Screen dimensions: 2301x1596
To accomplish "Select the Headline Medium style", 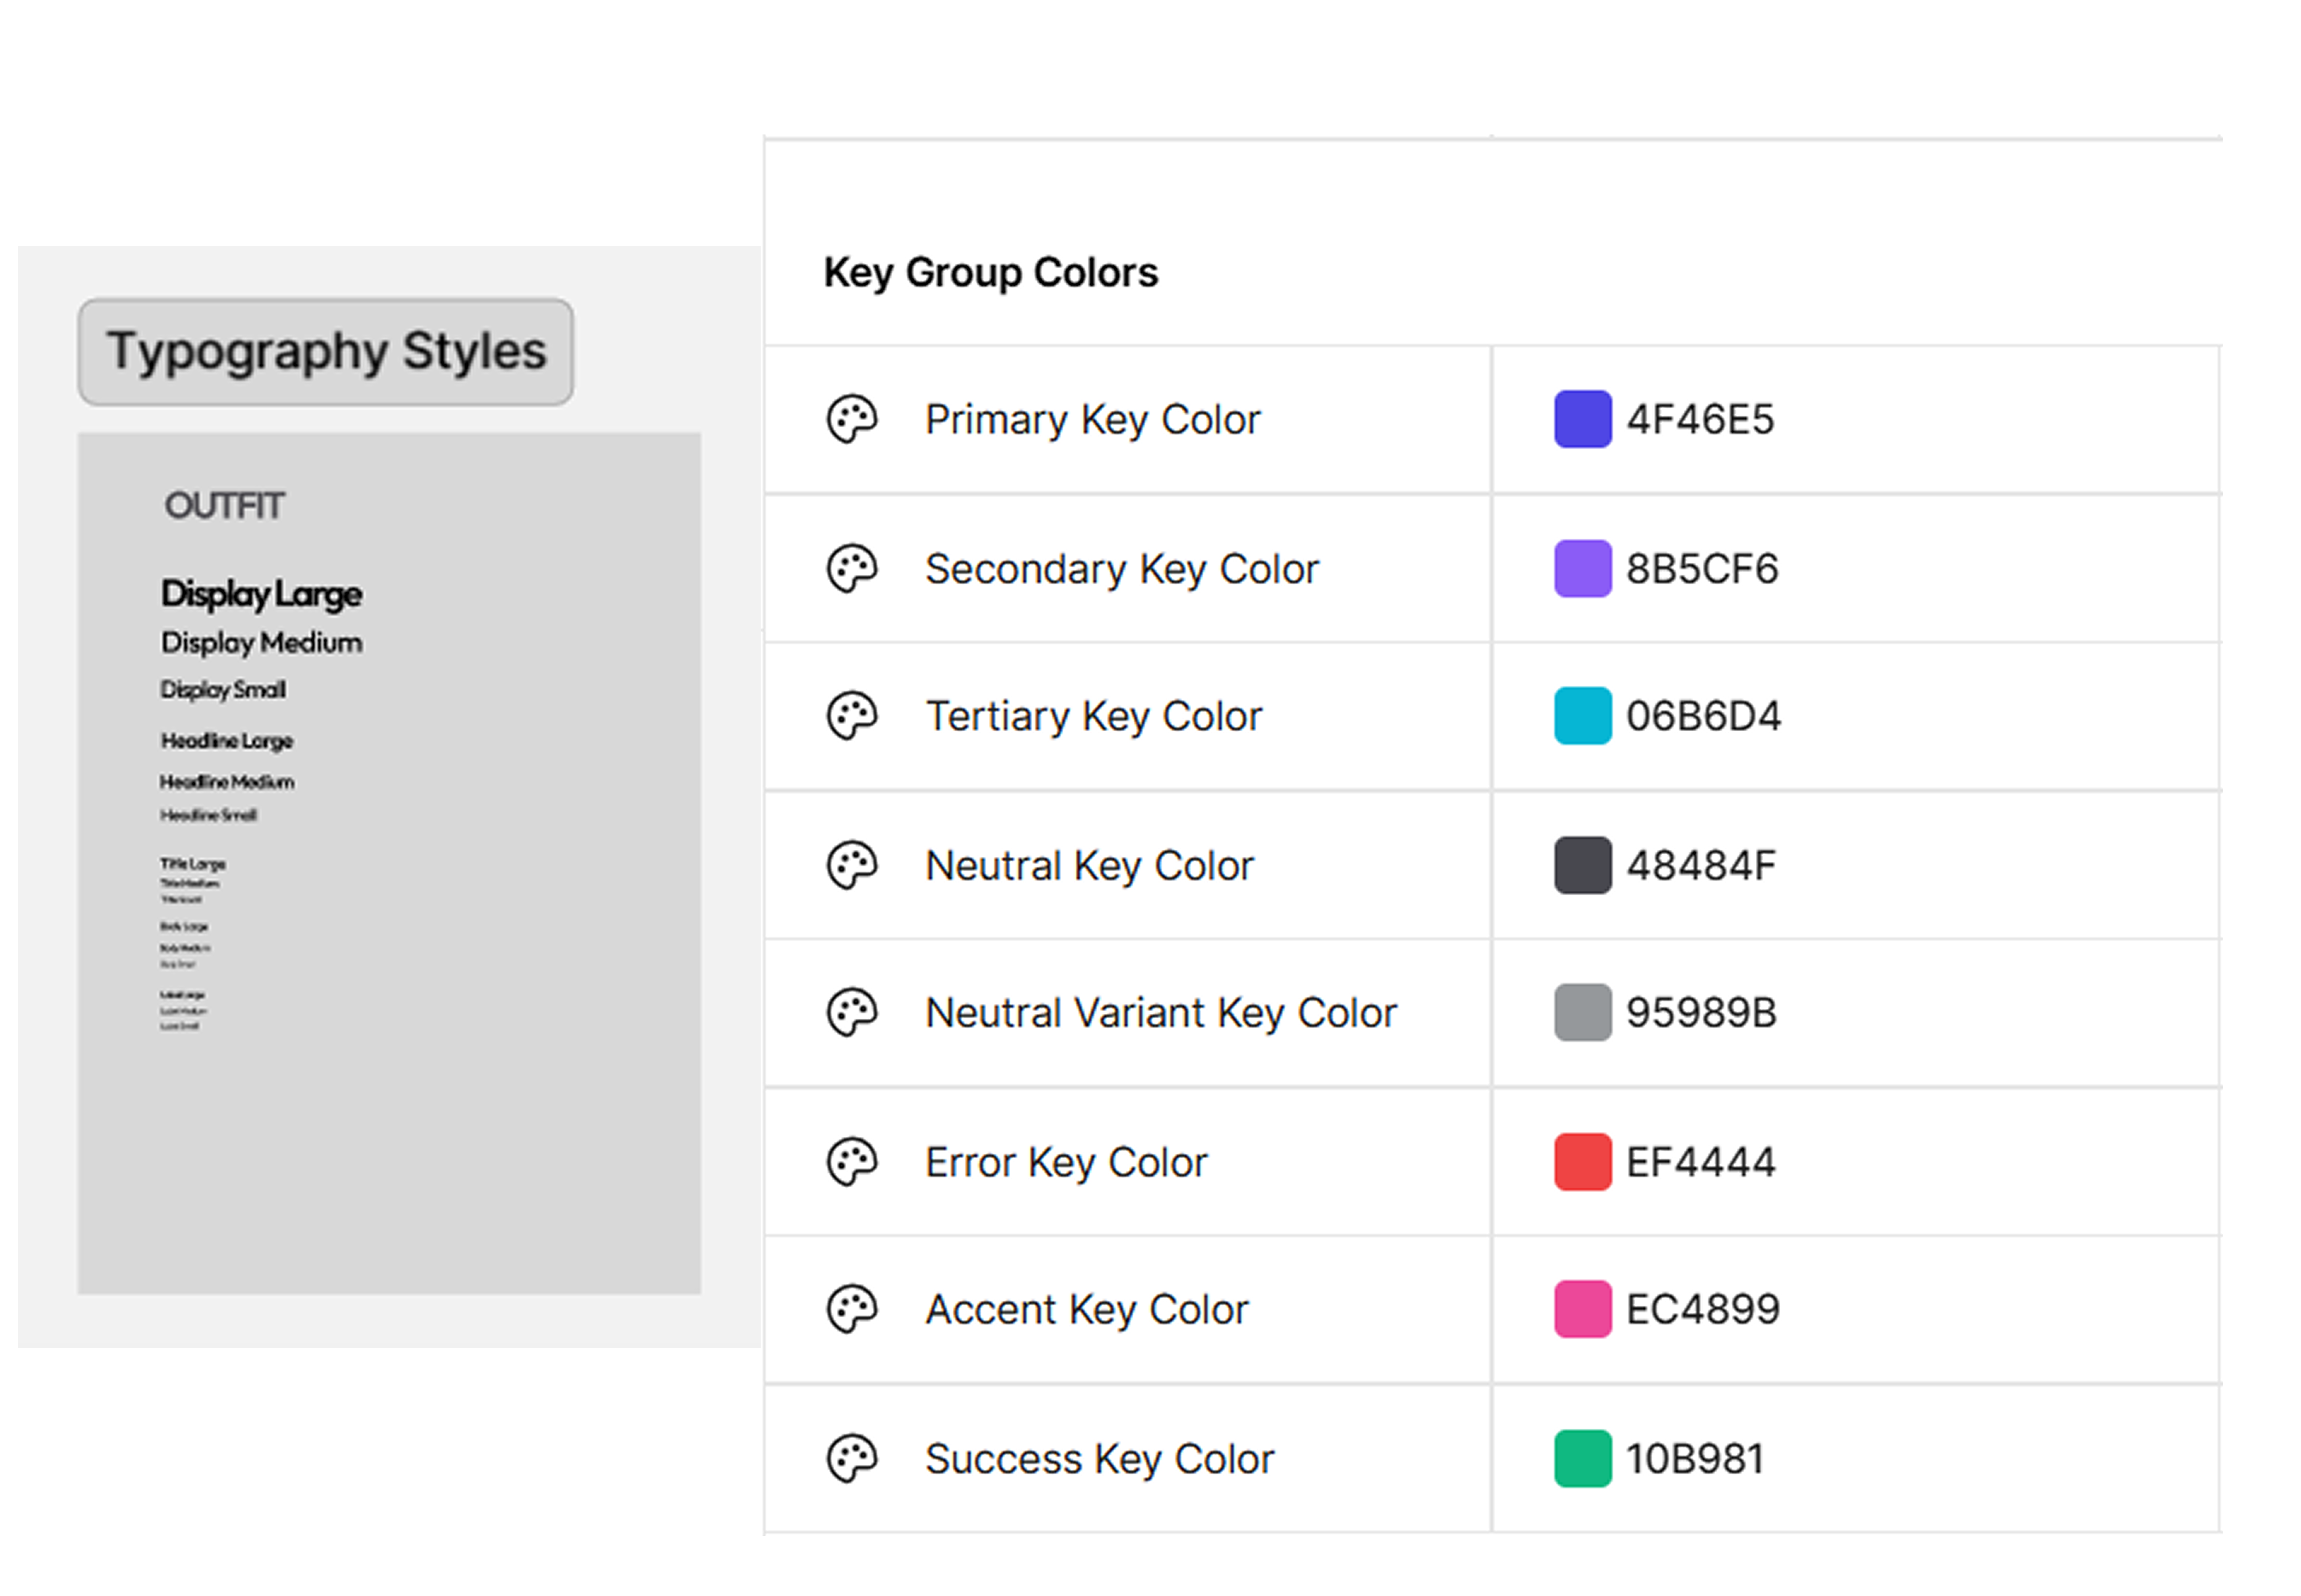I will pyautogui.click(x=227, y=782).
